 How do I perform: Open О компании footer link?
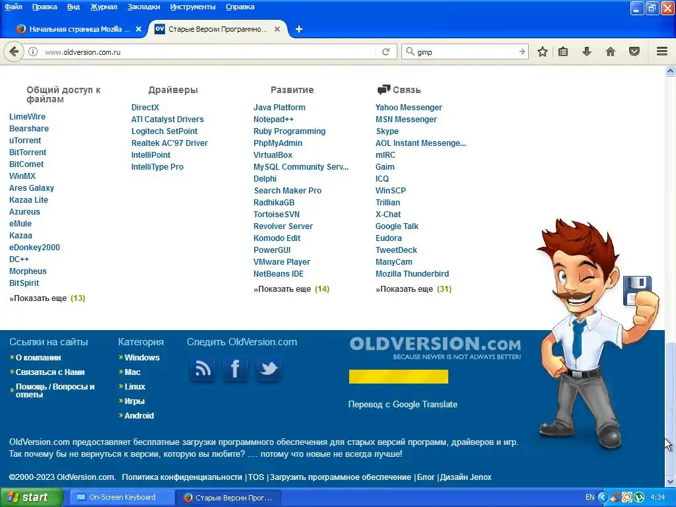pyautogui.click(x=38, y=357)
